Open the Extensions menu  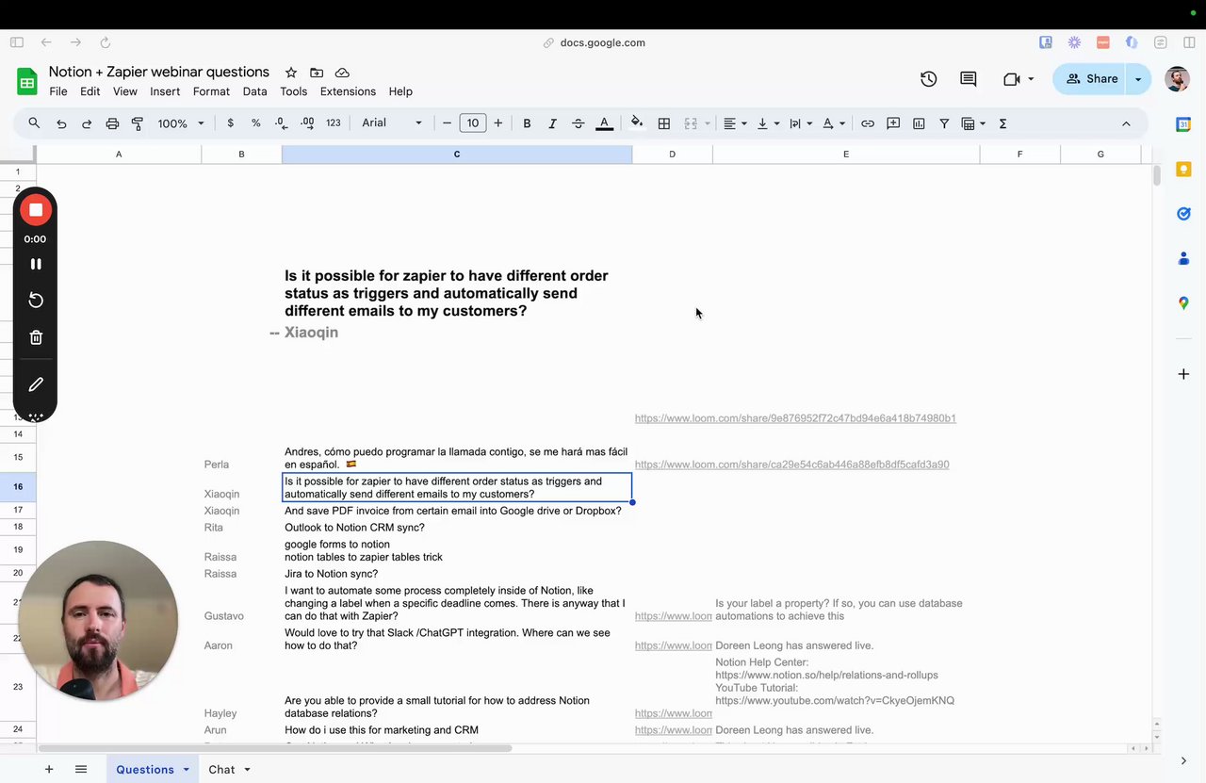[x=348, y=91]
